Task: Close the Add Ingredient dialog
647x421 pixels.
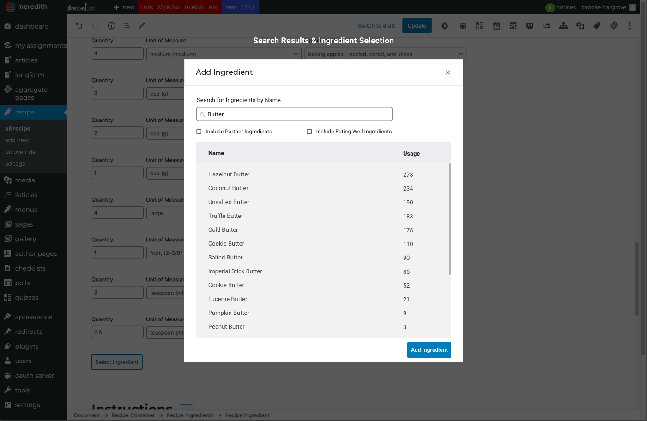Action: coord(448,72)
